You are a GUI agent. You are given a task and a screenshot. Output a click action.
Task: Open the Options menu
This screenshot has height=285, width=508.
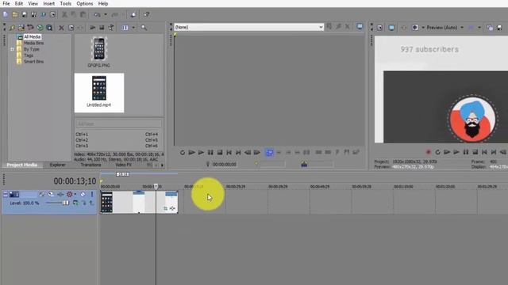point(85,3)
